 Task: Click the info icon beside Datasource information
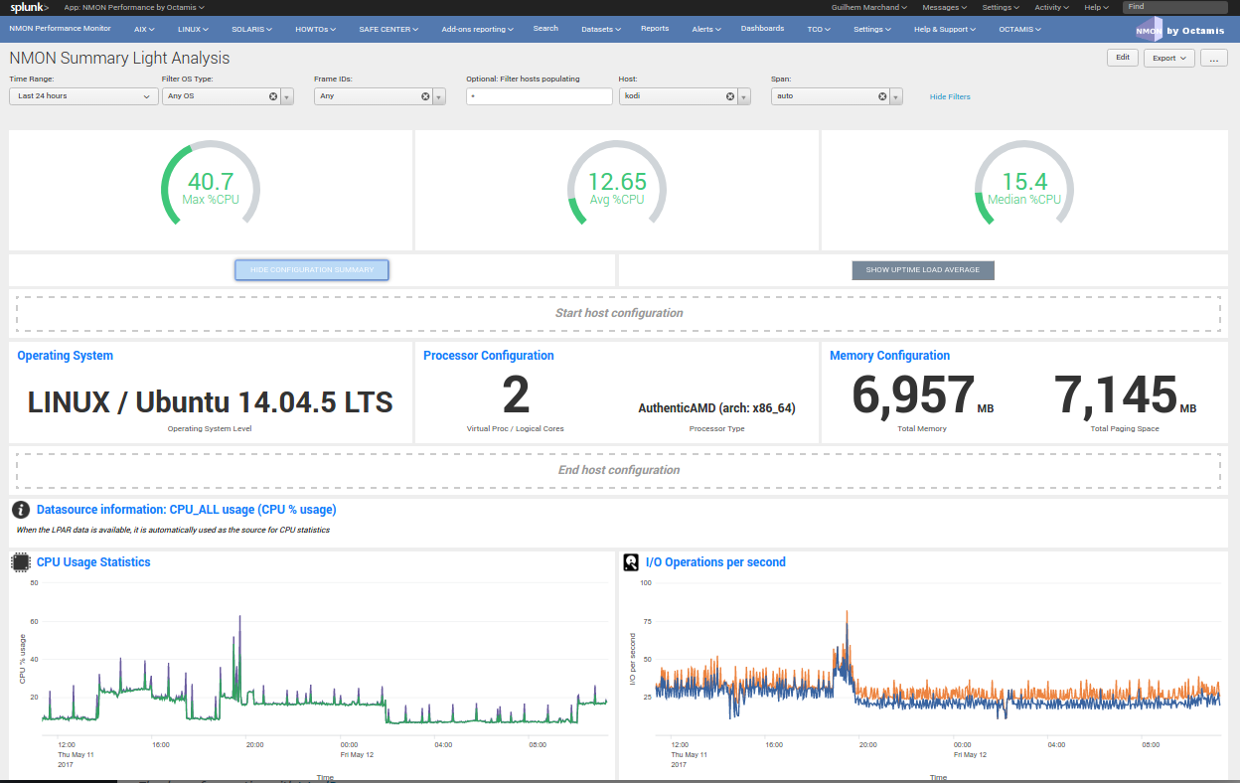[20, 510]
